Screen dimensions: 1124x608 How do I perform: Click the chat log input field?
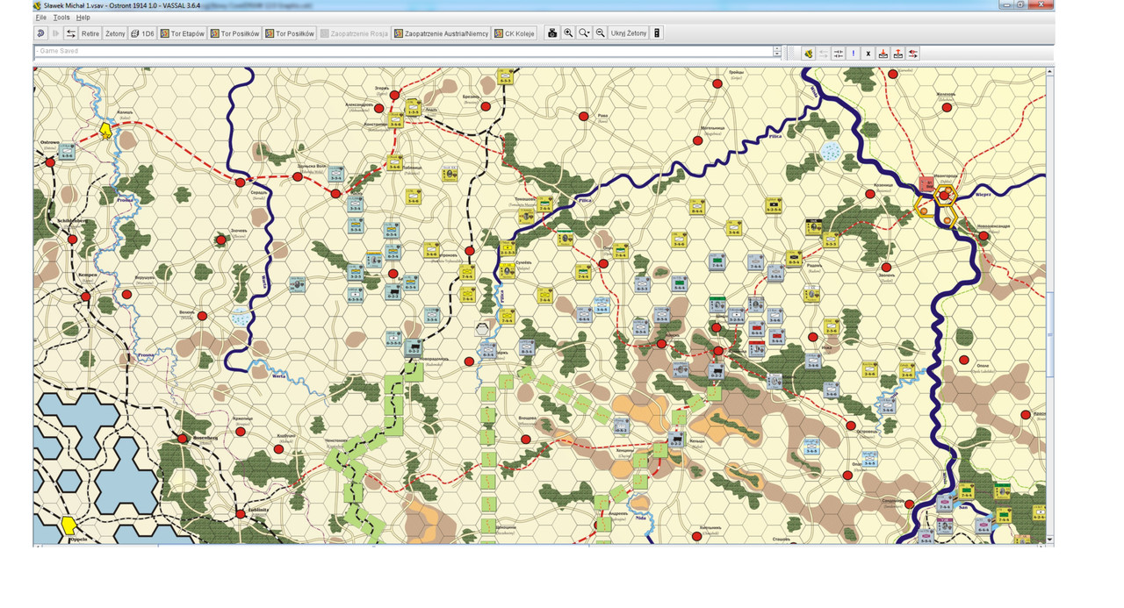pyautogui.click(x=404, y=52)
